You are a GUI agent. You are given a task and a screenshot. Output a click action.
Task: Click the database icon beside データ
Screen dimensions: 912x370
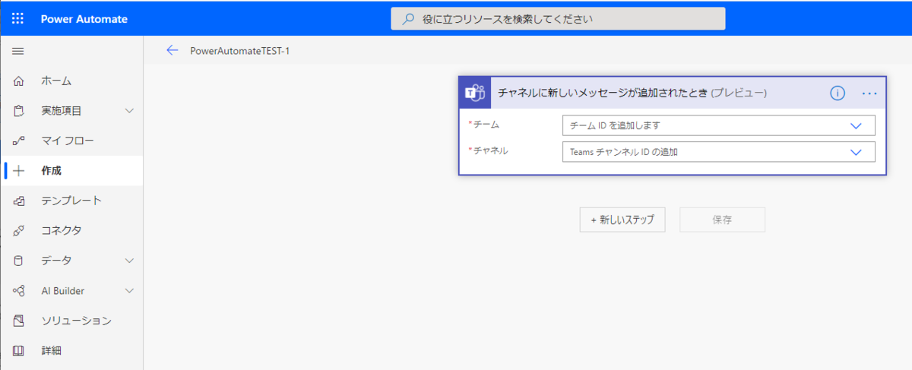[x=19, y=261]
